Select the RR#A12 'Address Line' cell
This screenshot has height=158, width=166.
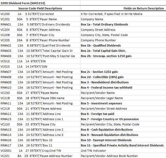(40, 114)
